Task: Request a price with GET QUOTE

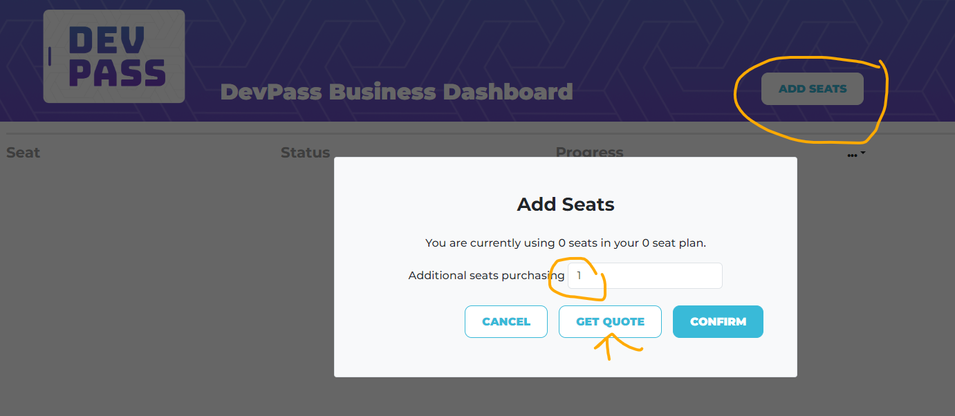Action: pyautogui.click(x=610, y=322)
